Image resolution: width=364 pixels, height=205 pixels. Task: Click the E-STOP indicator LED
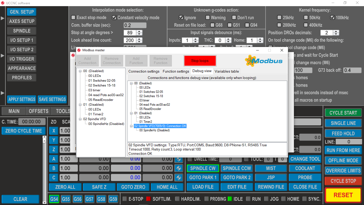(x=124, y=199)
